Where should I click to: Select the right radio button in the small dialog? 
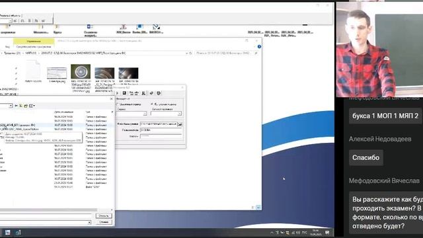(x=152, y=104)
